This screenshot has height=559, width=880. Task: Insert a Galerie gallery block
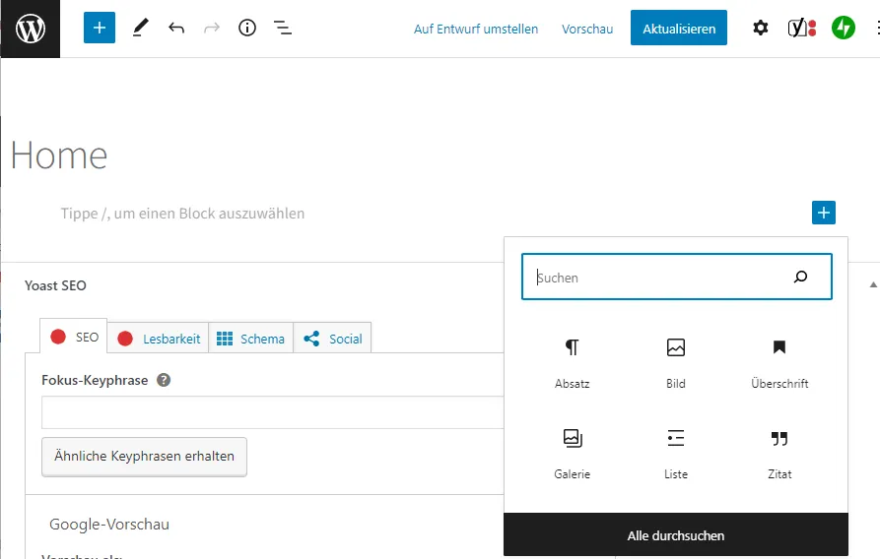point(572,454)
